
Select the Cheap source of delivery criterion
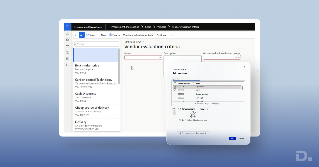97,111
